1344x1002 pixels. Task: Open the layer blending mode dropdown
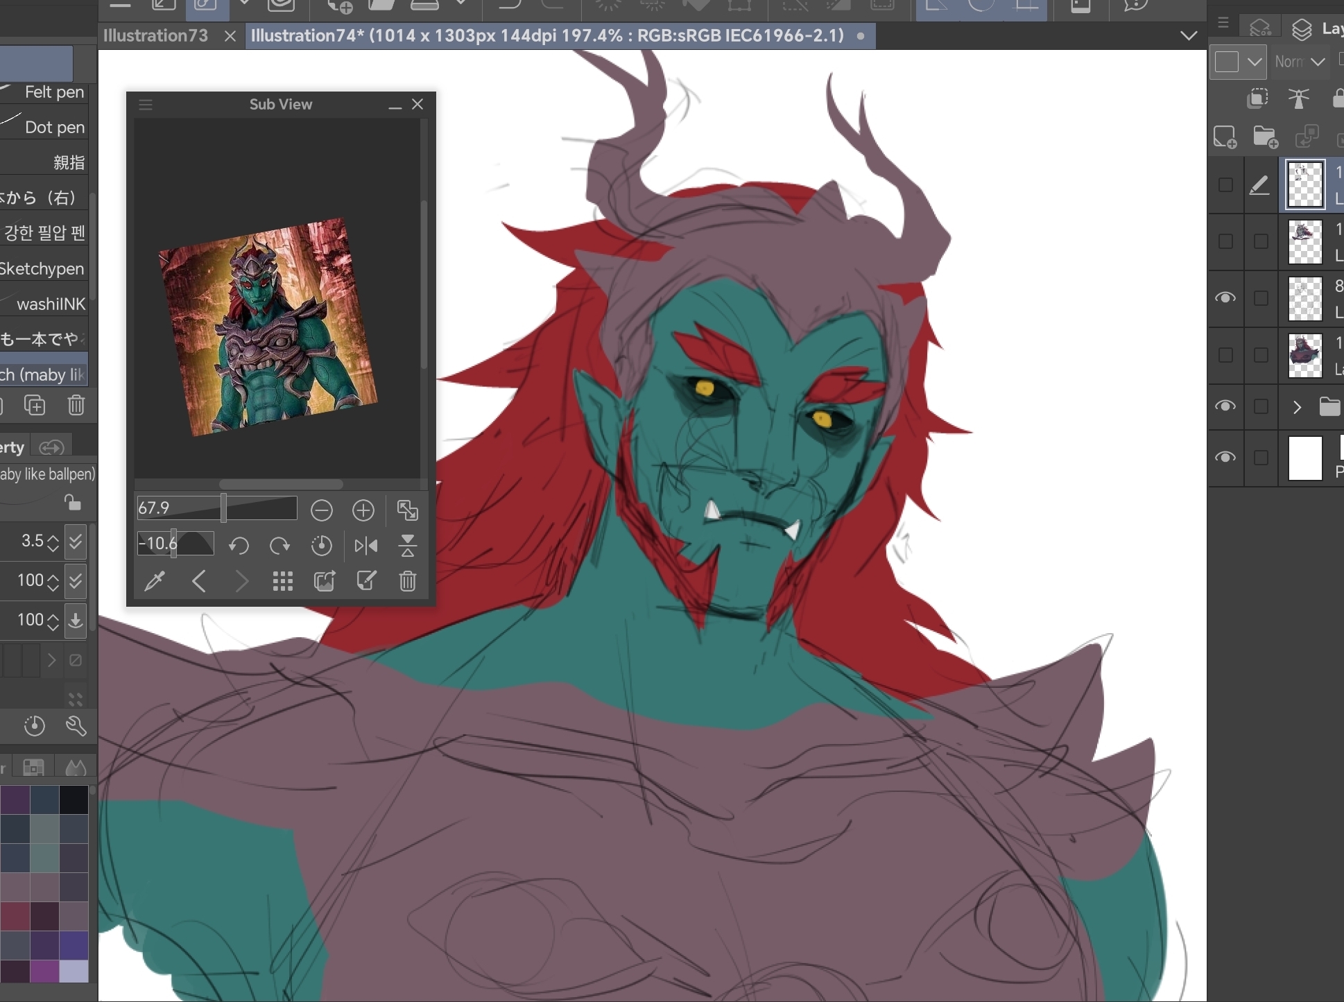coord(1300,62)
